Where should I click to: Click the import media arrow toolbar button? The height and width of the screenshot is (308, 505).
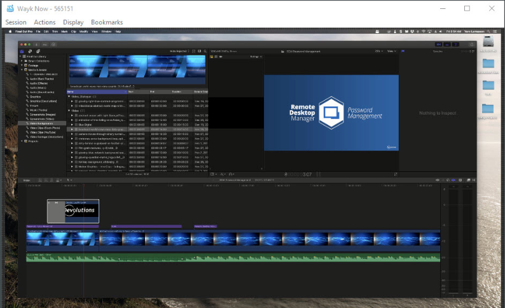(x=37, y=45)
